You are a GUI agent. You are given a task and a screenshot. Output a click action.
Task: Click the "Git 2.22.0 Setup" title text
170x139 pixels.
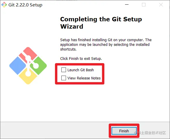pos(25,5)
